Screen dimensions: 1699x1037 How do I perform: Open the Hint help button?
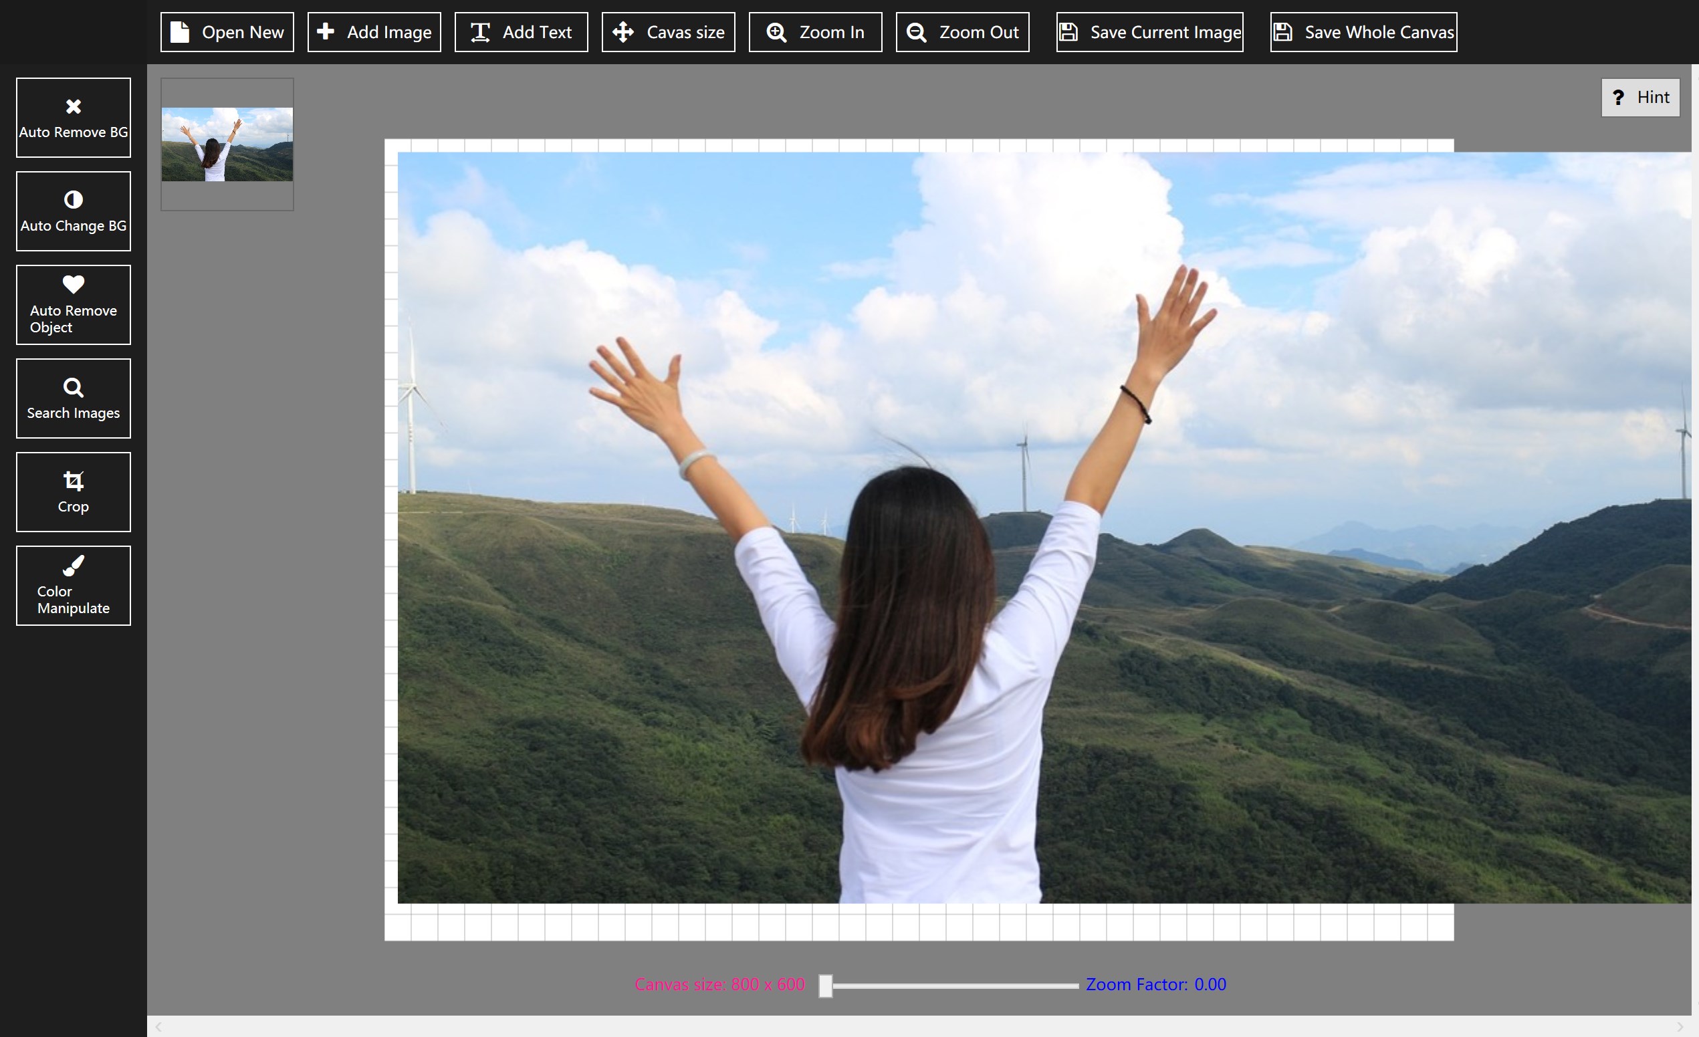1639,97
